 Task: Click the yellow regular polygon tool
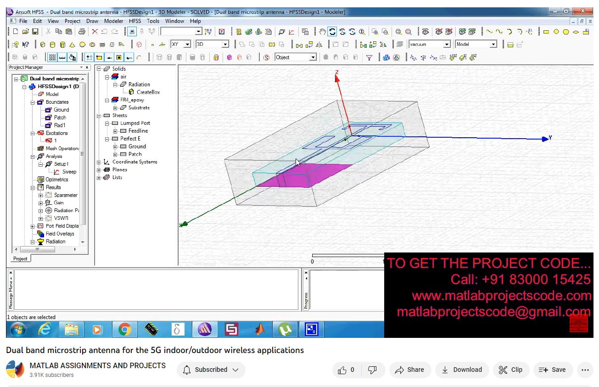[566, 32]
